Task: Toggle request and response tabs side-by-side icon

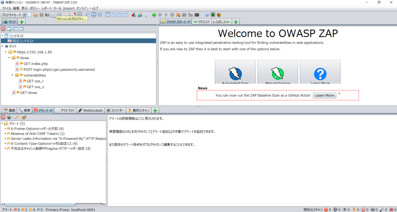Action: [x=108, y=15]
